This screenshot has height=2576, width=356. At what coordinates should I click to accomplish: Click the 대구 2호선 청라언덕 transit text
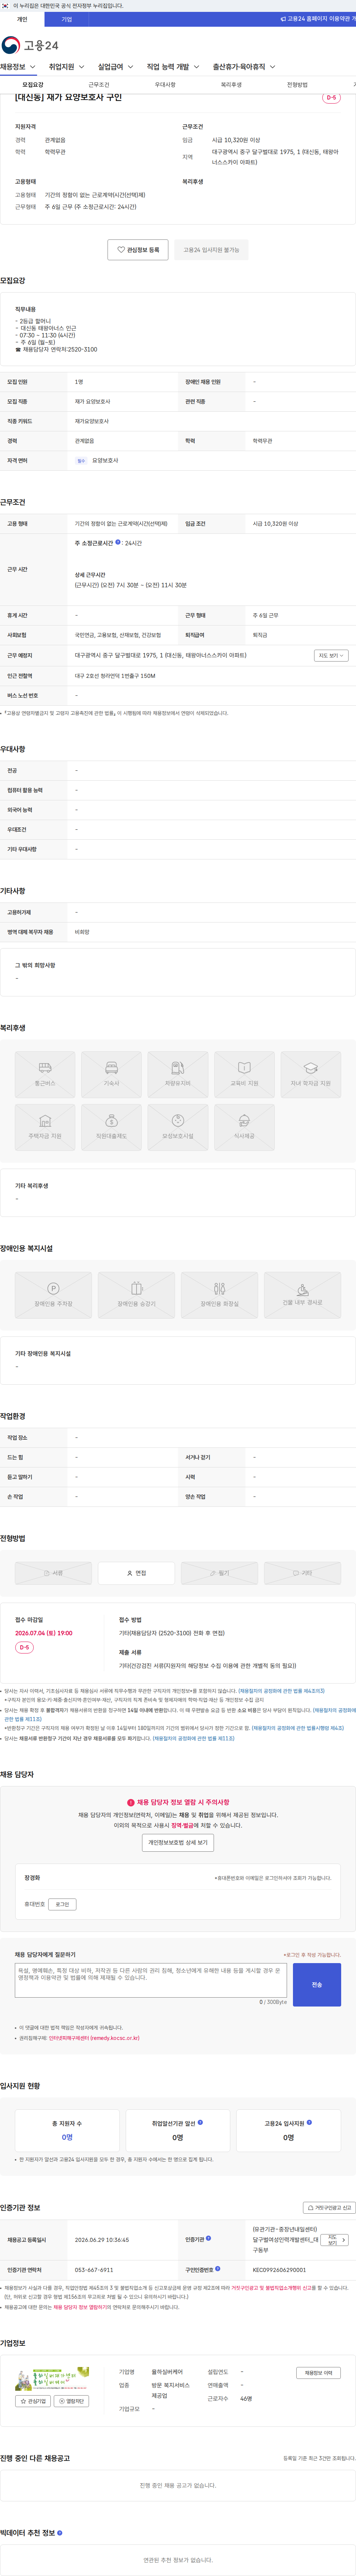coord(115,676)
